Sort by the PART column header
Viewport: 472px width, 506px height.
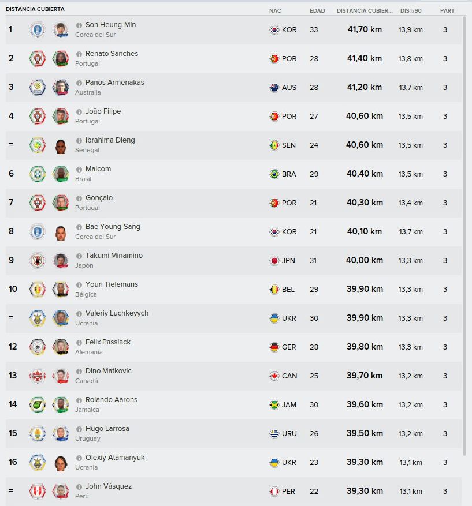(x=447, y=10)
